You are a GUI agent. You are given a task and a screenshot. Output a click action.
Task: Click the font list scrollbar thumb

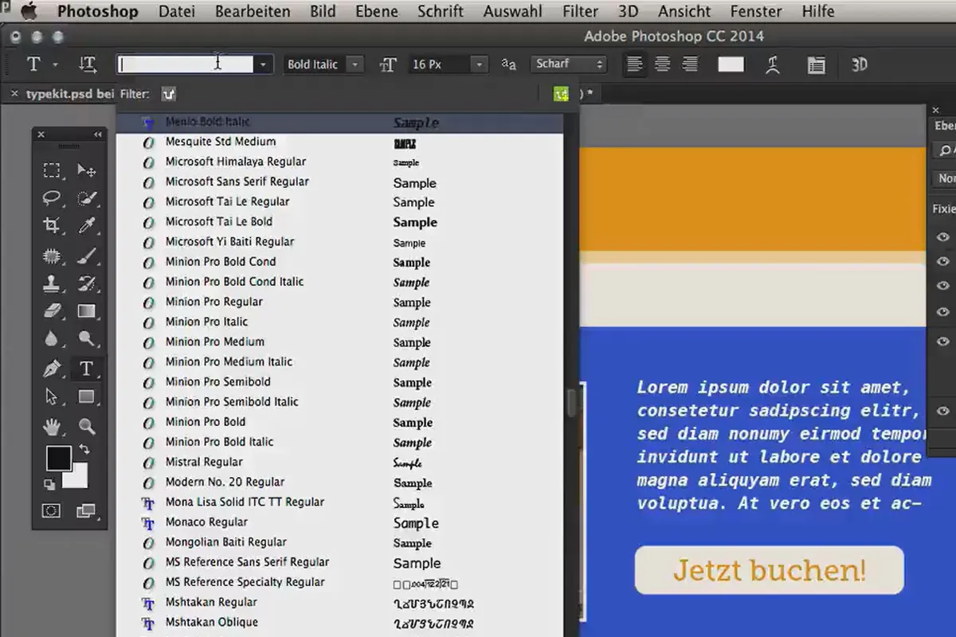point(571,402)
